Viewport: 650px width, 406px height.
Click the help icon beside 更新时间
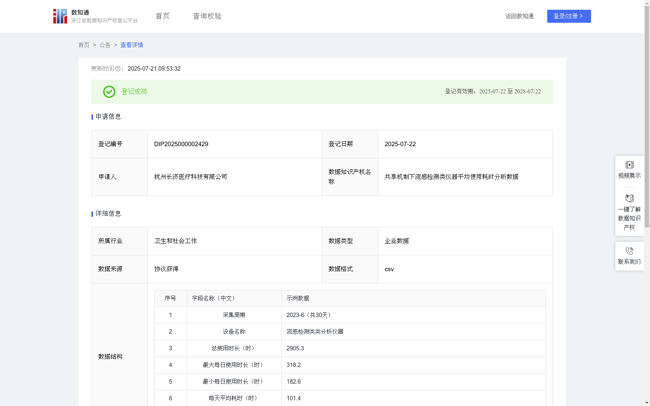118,69
